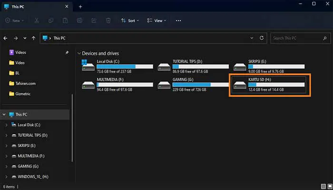
Task: Click '12.4 GB free of 14.4 GB' text
Action: pos(266,90)
